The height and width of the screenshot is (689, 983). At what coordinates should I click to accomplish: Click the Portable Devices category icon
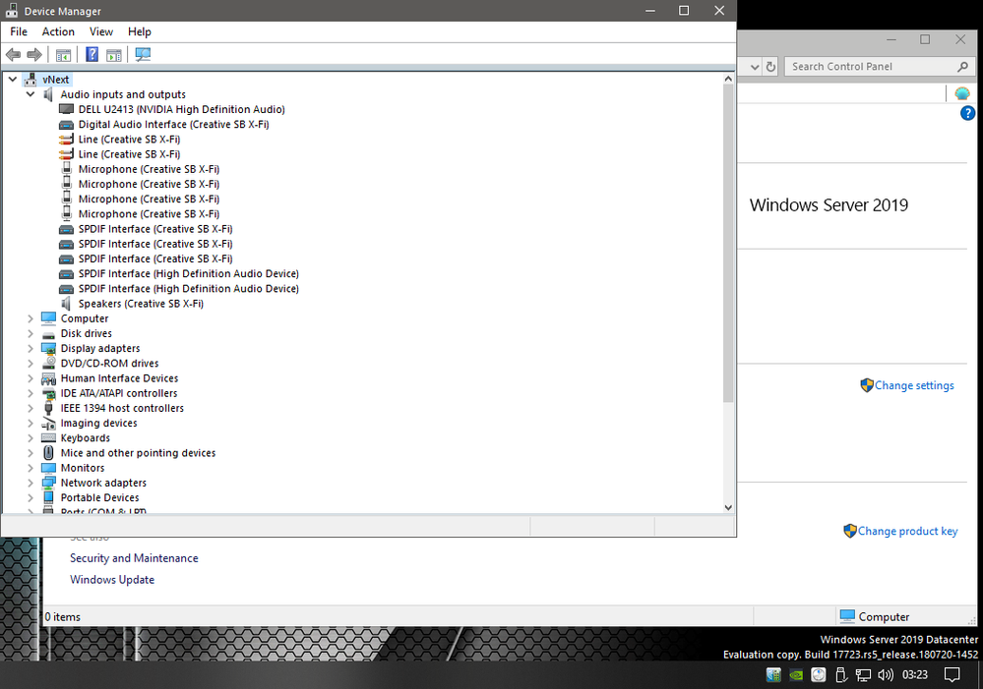click(x=48, y=498)
